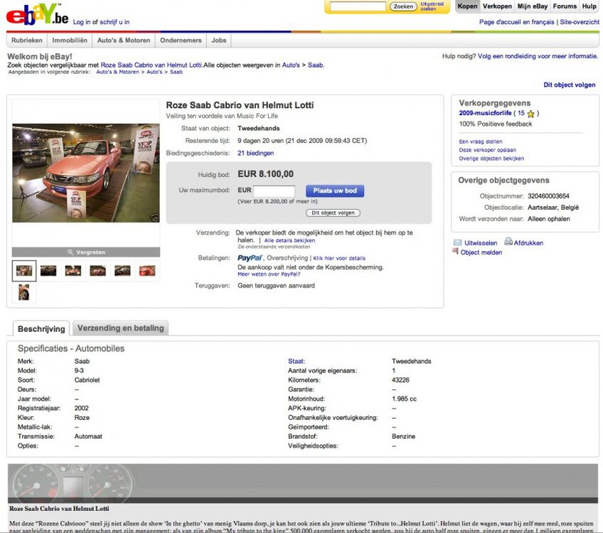The width and height of the screenshot is (603, 533).
Task: Select the wheel close-up thumbnail
Action: point(24,292)
